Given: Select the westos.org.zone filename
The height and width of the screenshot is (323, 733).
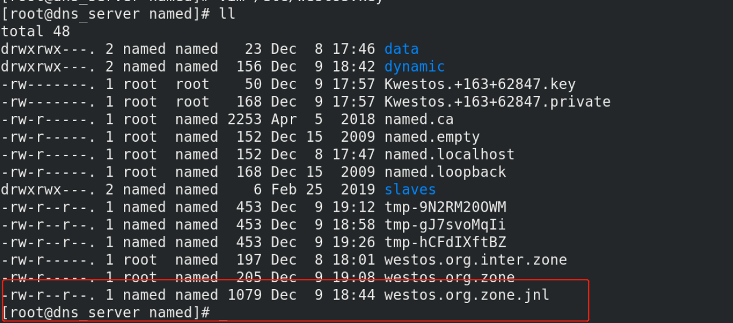Looking at the screenshot, I should point(449,278).
